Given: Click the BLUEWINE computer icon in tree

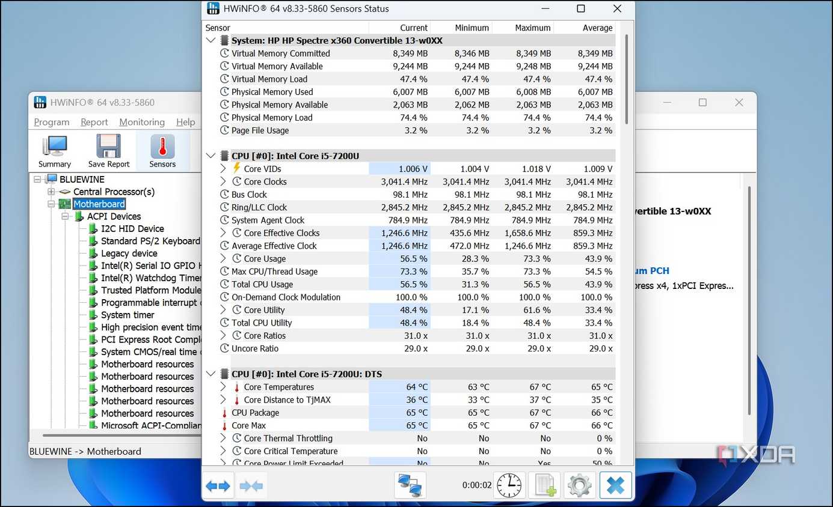Looking at the screenshot, I should [x=52, y=179].
